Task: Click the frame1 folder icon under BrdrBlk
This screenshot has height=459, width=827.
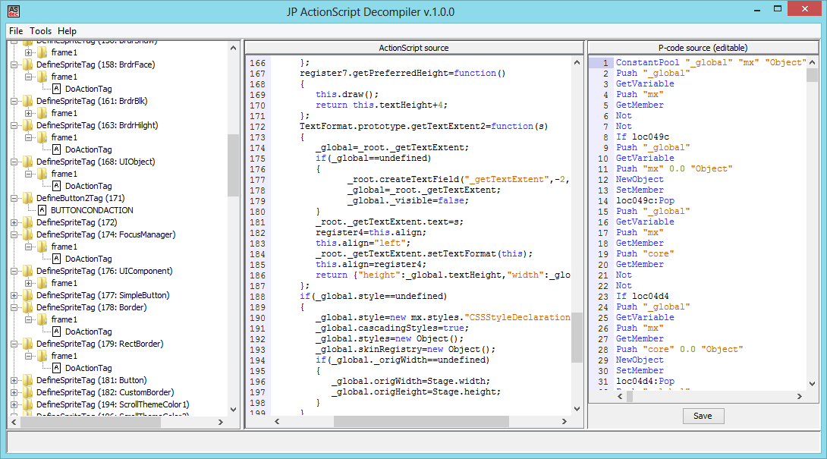Action: 42,113
